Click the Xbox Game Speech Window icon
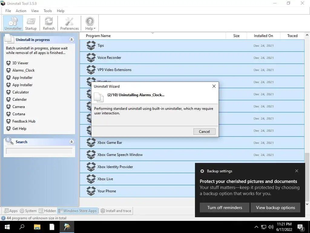Viewport: 310px width, 233px height. pyautogui.click(x=91, y=155)
